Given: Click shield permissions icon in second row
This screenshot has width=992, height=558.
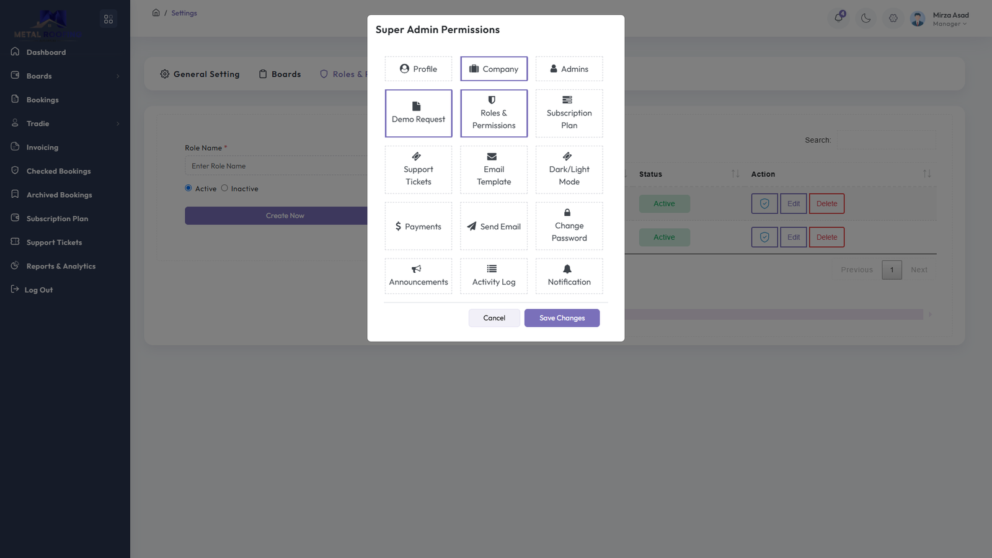Looking at the screenshot, I should 764,237.
